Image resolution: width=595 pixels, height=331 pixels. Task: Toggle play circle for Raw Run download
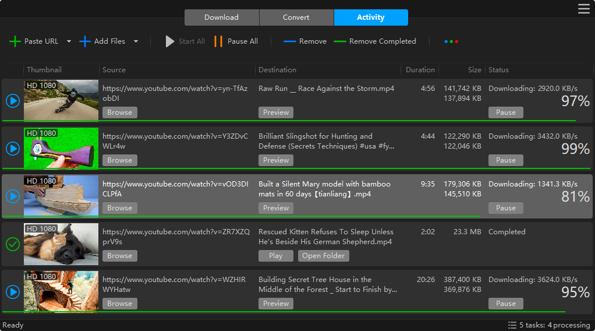[13, 101]
